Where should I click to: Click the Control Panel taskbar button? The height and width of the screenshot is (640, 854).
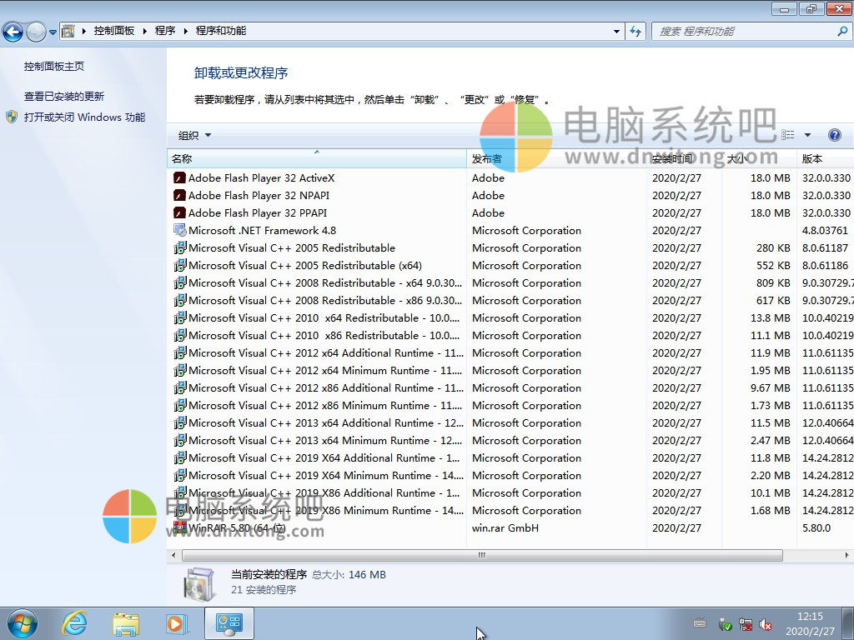click(229, 623)
